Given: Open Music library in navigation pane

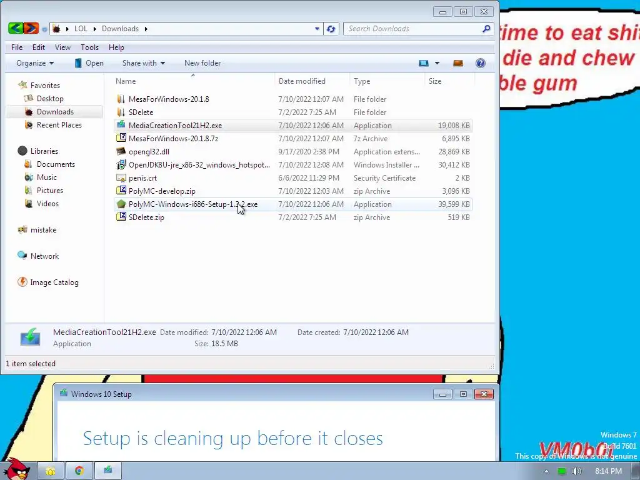Looking at the screenshot, I should pyautogui.click(x=47, y=177).
